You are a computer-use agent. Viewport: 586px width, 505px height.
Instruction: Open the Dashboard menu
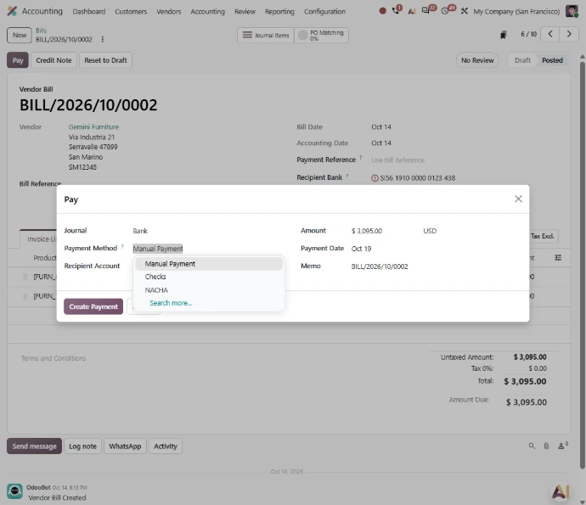point(89,12)
